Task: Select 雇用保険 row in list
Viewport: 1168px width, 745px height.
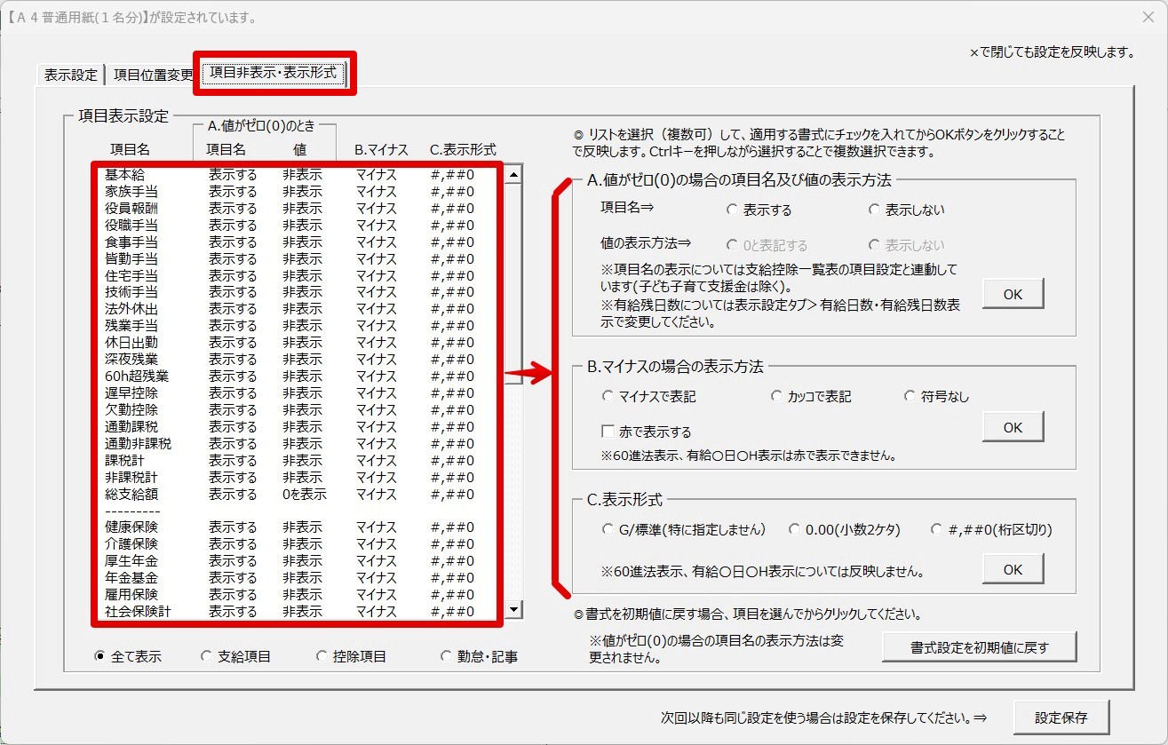Action: pos(299,595)
